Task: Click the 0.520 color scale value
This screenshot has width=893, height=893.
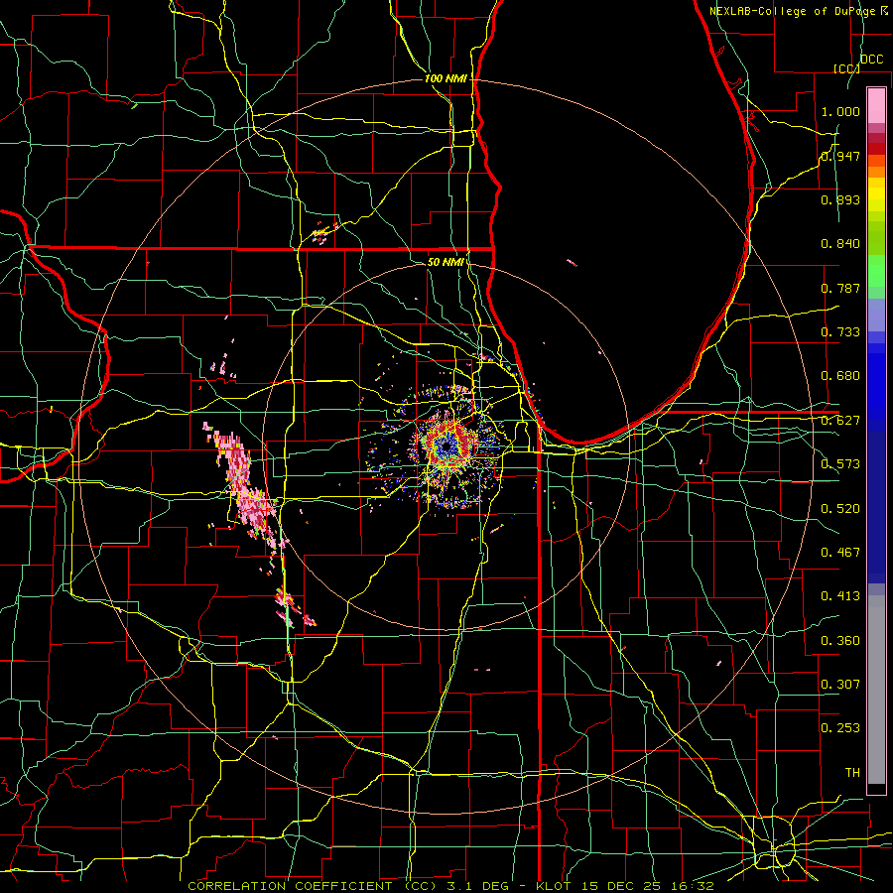Action: point(840,509)
